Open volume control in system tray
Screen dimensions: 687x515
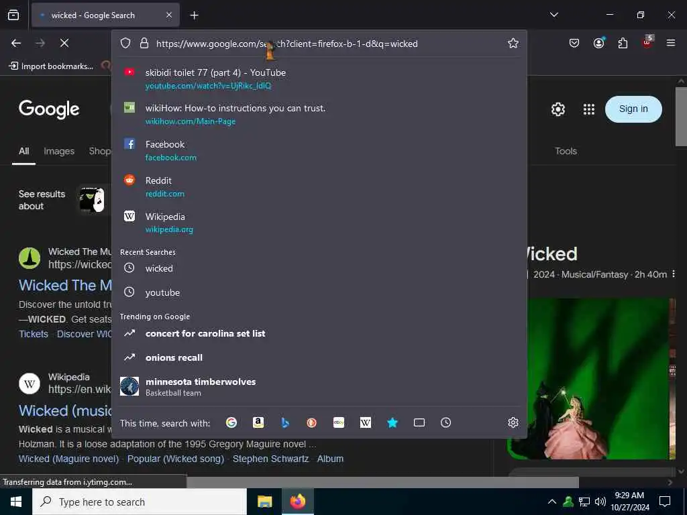point(600,502)
